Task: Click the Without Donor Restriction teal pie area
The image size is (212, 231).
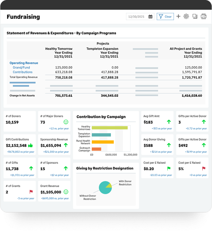Action: click(104, 189)
